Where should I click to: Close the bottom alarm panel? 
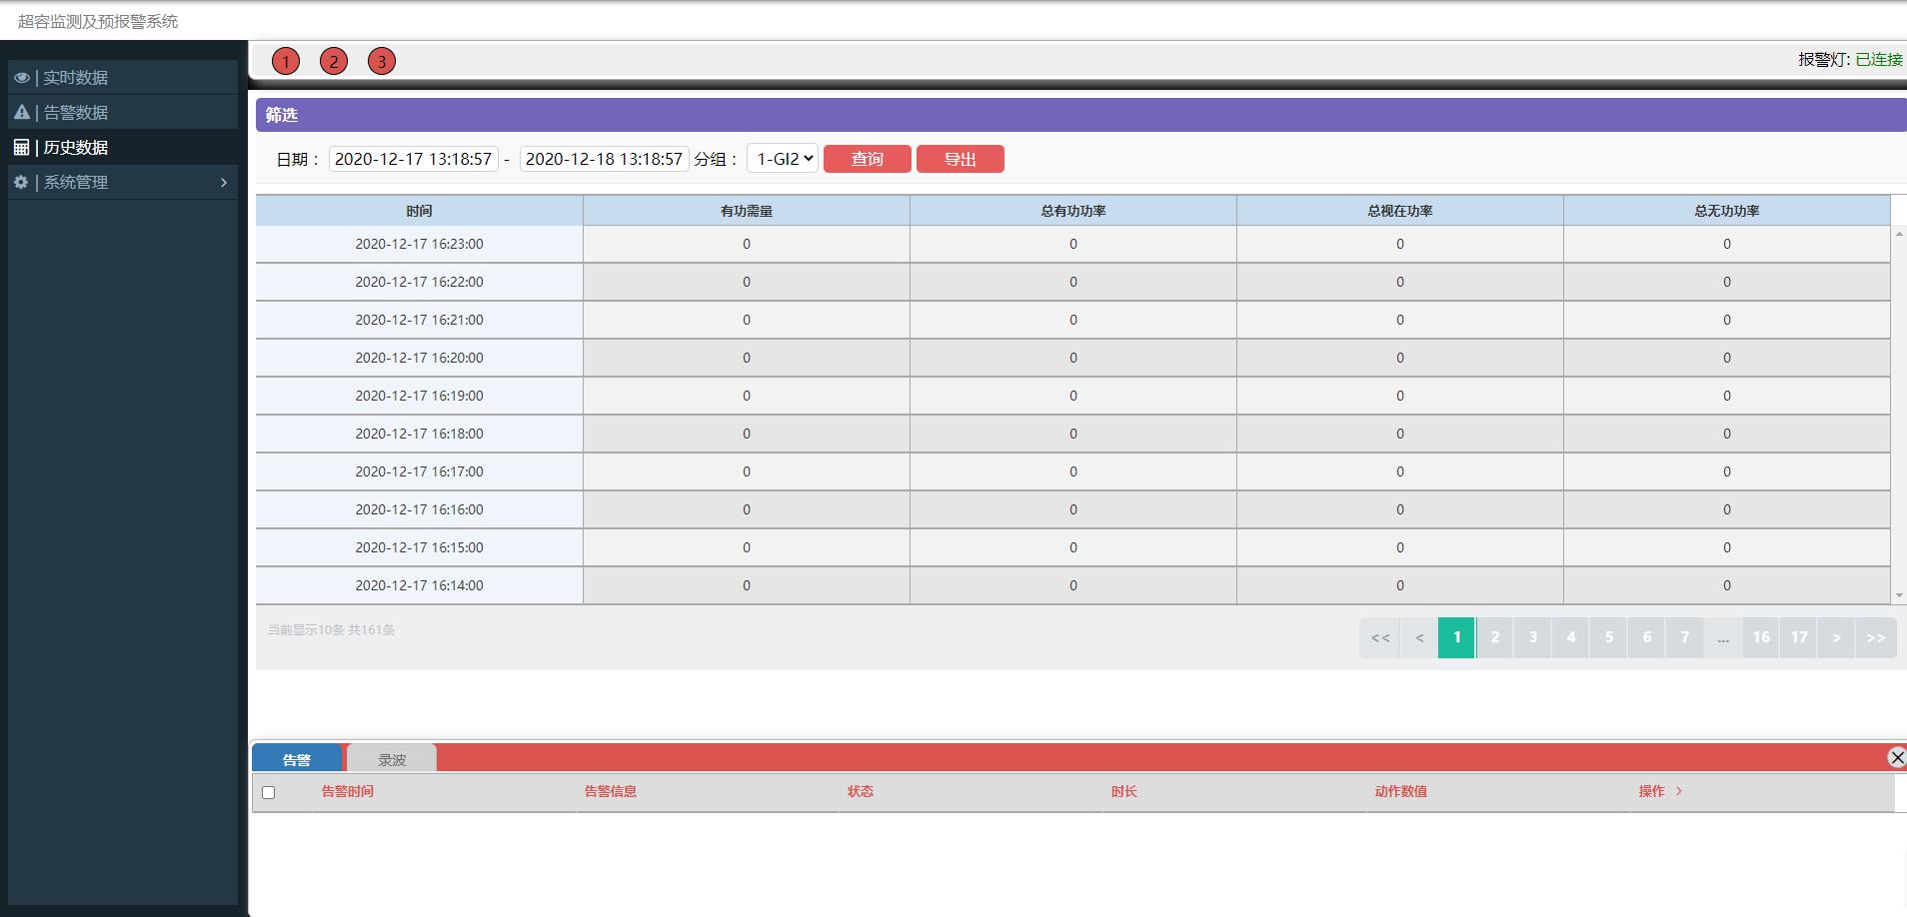point(1896,758)
